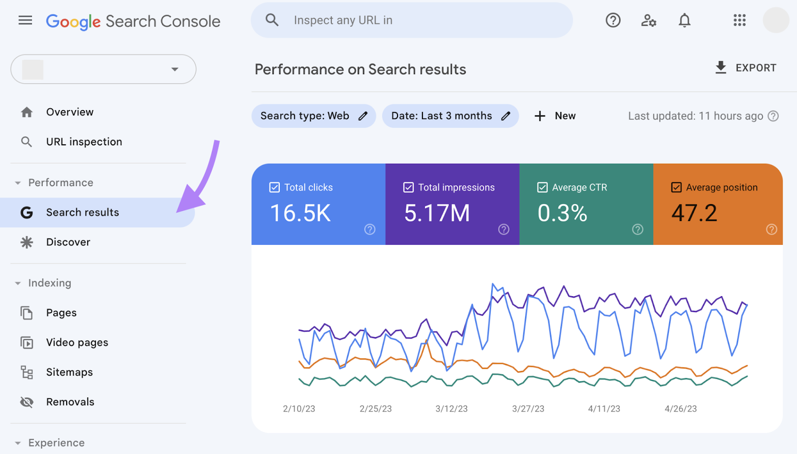Switch to the Discover report
The width and height of the screenshot is (797, 454).
(x=68, y=242)
